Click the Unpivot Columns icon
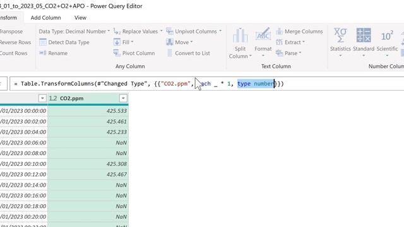This screenshot has width=404, height=227. click(x=170, y=32)
